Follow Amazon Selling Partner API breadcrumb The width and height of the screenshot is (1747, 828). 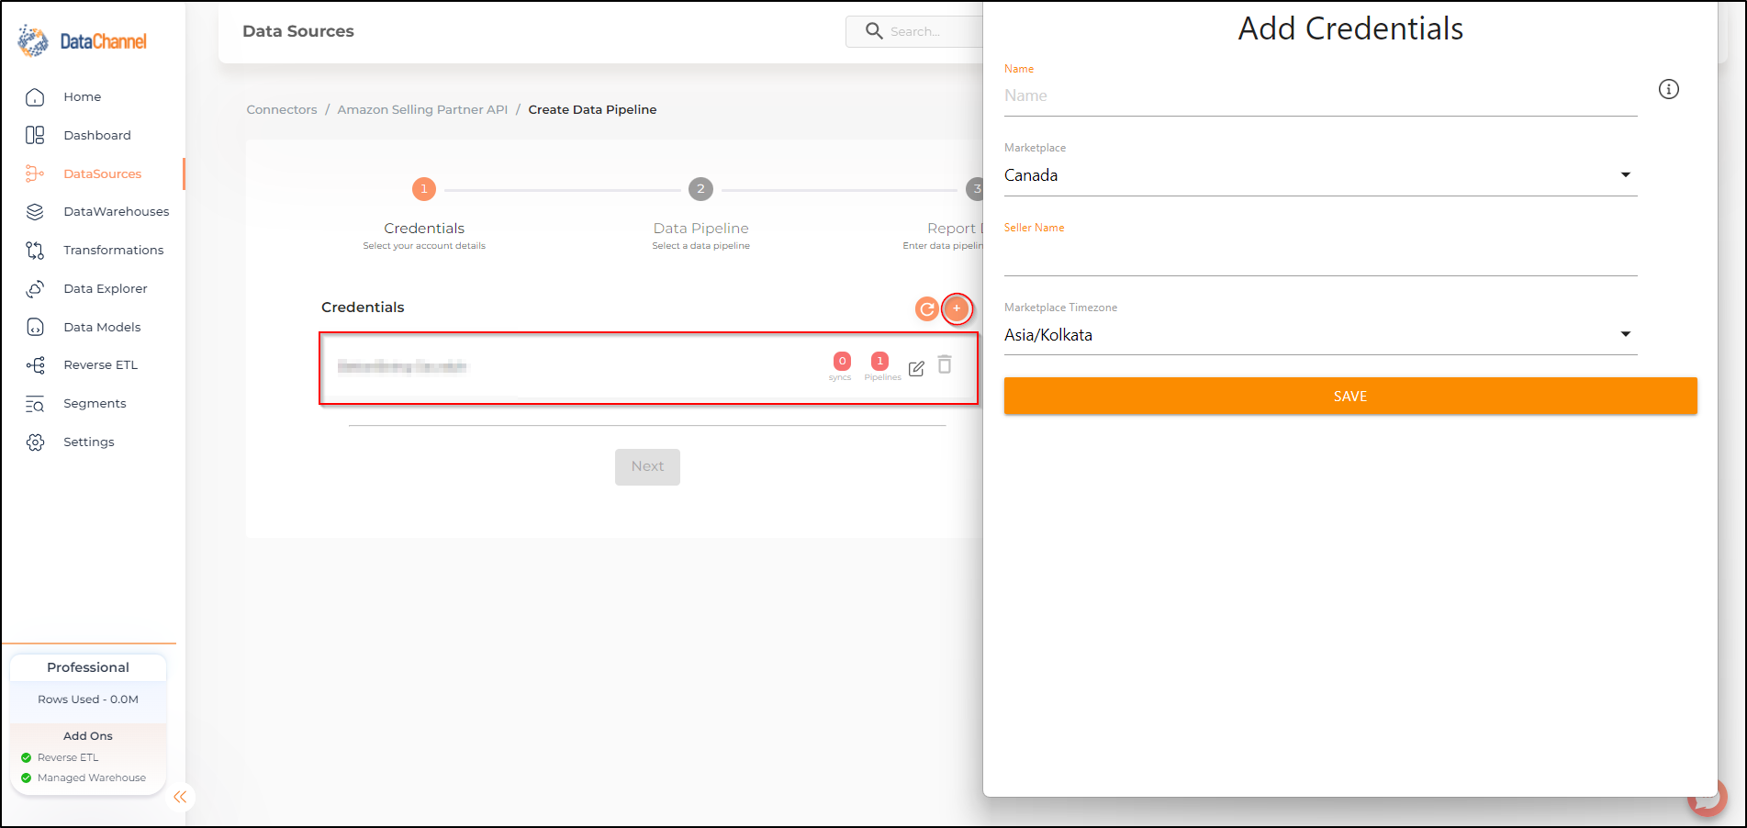[x=422, y=109]
